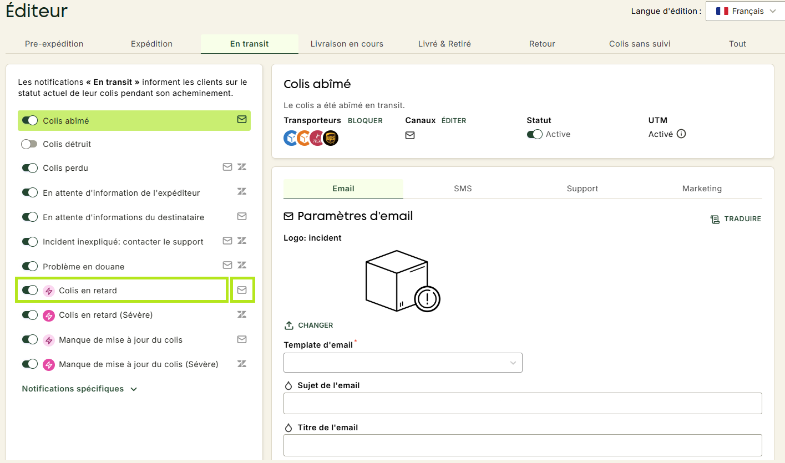
Task: Click the ÉDITER link next to Canaux
Action: pyautogui.click(x=454, y=120)
